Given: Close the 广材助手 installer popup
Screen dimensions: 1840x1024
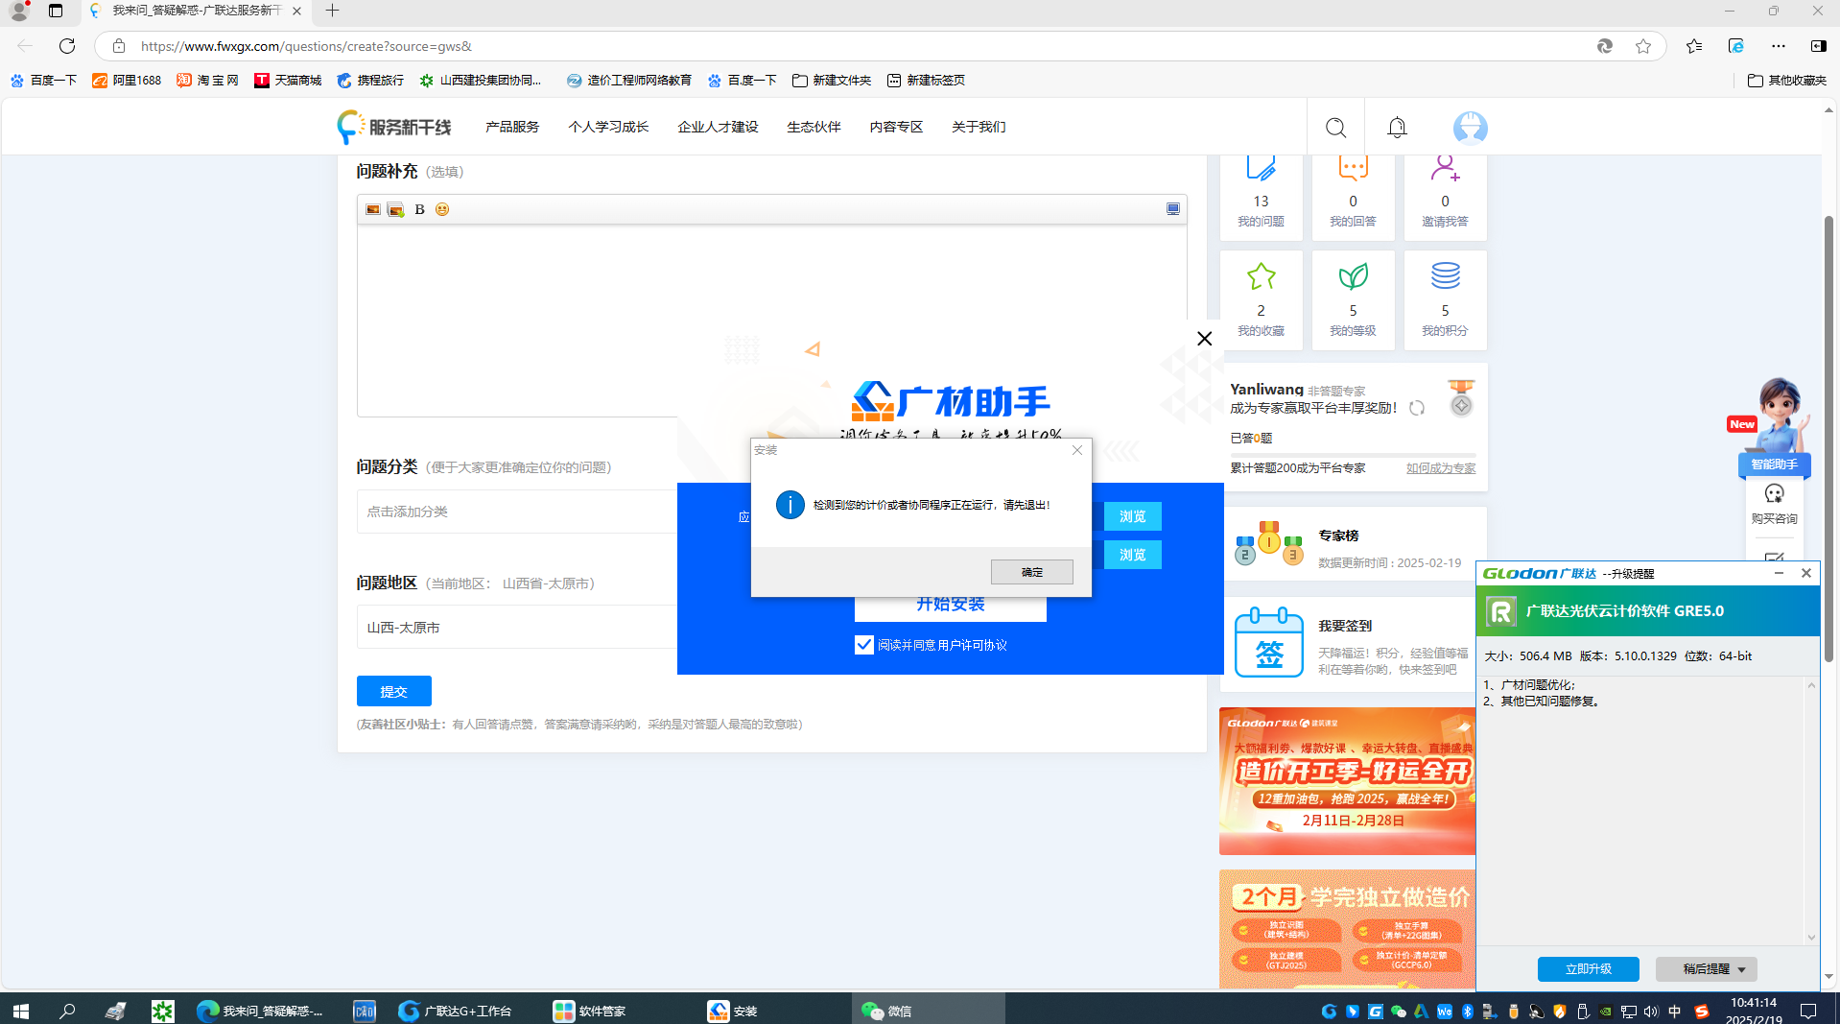Looking at the screenshot, I should (1204, 339).
